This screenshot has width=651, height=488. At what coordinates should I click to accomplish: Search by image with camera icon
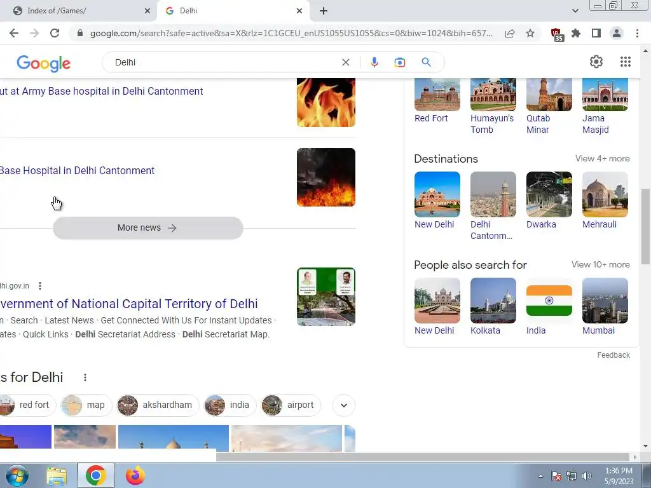[399, 62]
